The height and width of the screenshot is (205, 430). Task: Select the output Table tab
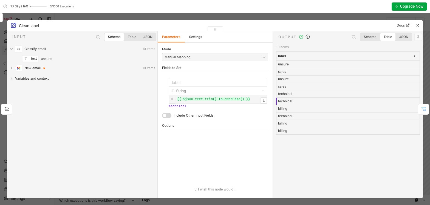(x=388, y=37)
